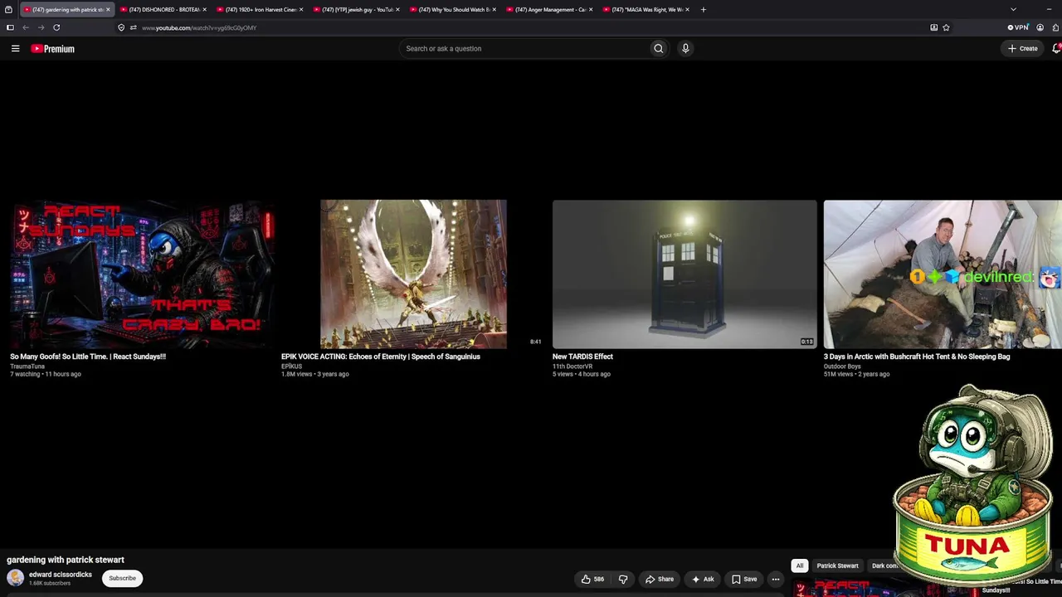Visit the 11th DoctorVR channel link
The width and height of the screenshot is (1062, 597).
coord(572,366)
